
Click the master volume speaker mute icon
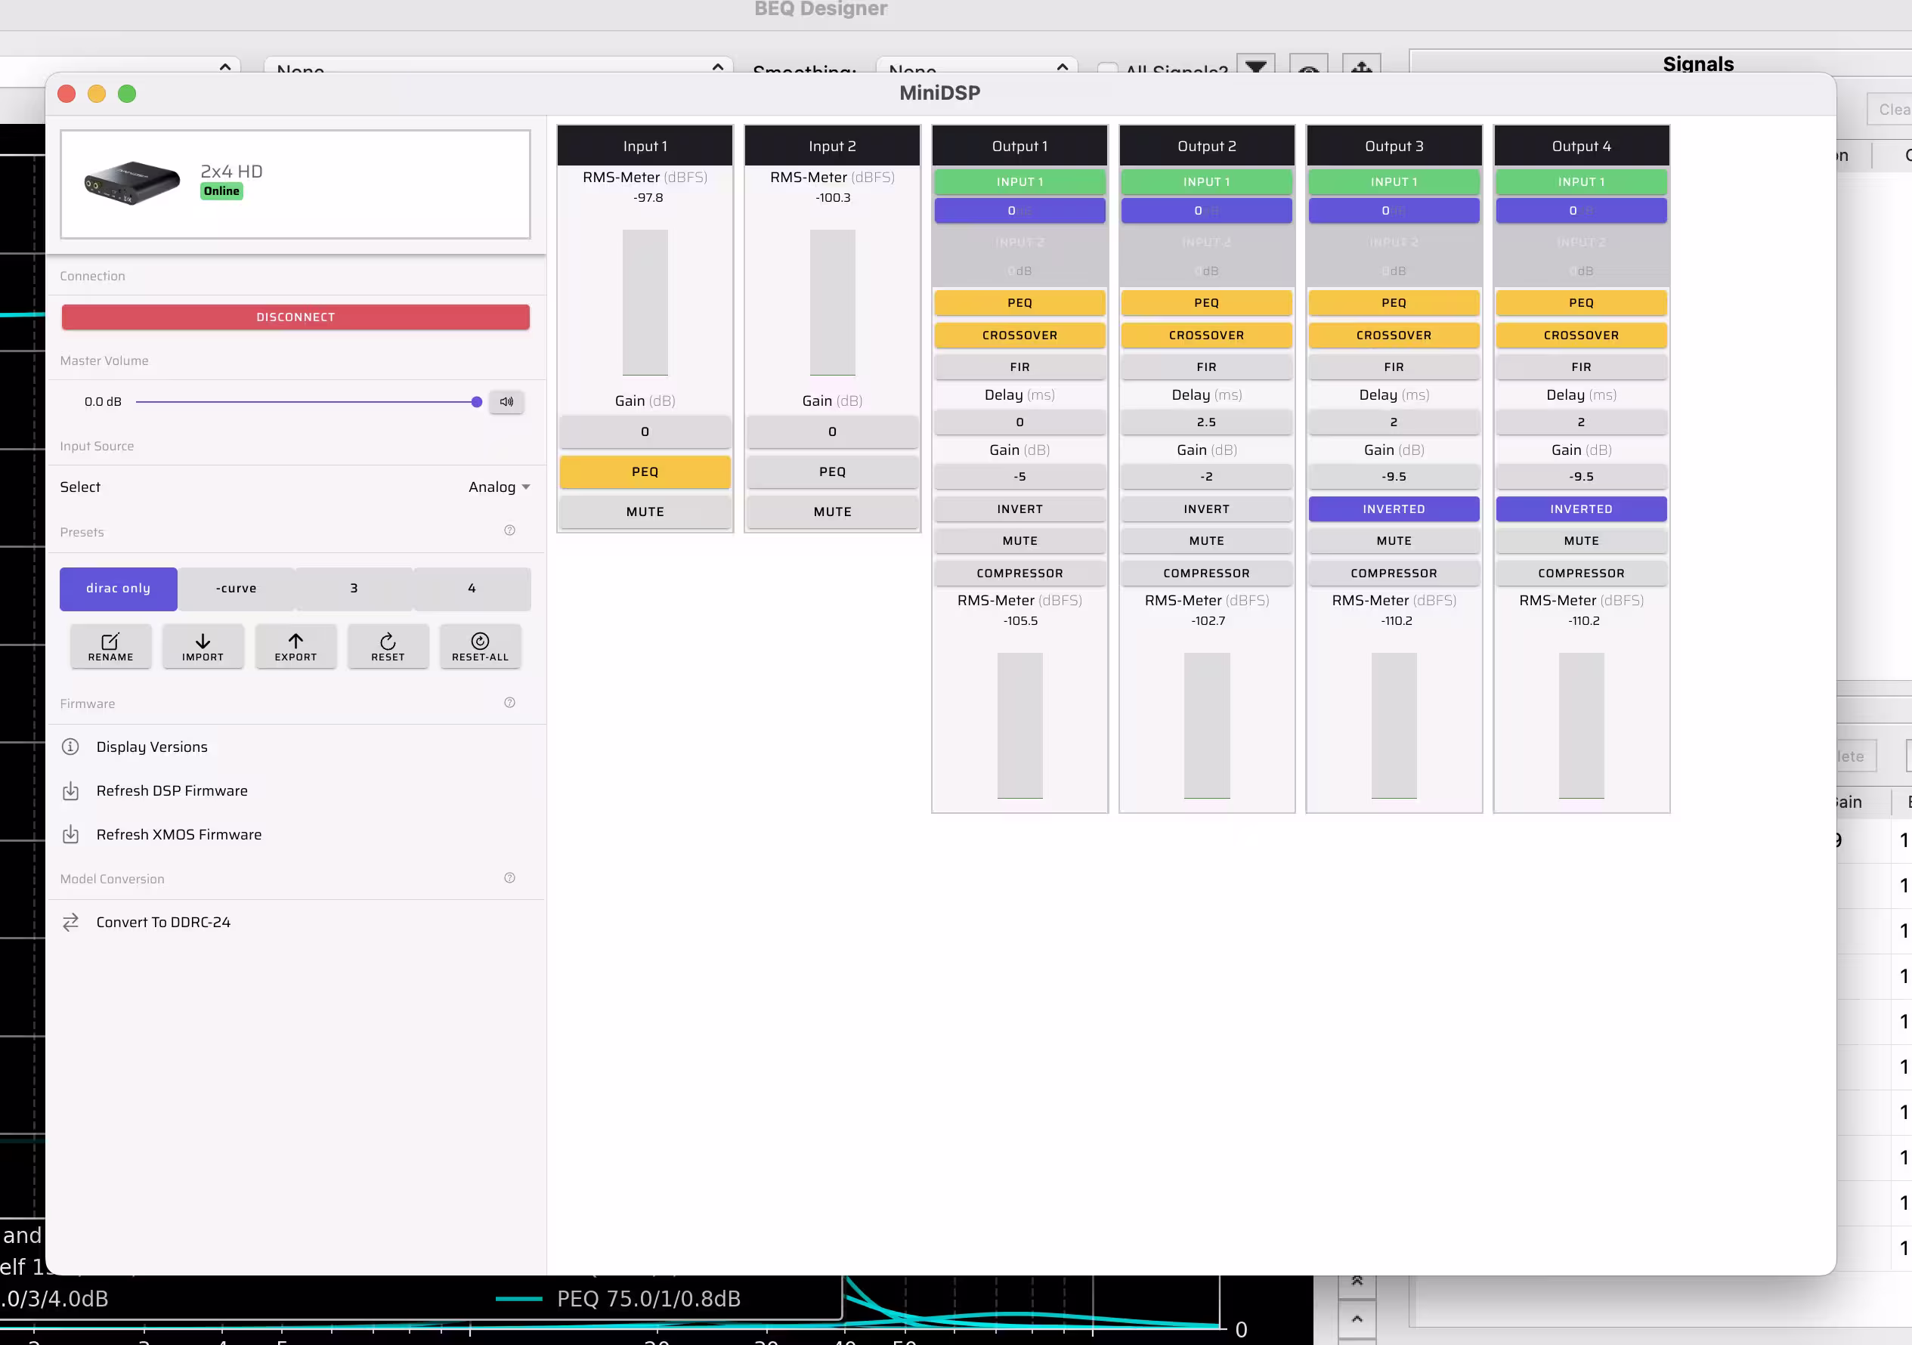click(x=506, y=401)
